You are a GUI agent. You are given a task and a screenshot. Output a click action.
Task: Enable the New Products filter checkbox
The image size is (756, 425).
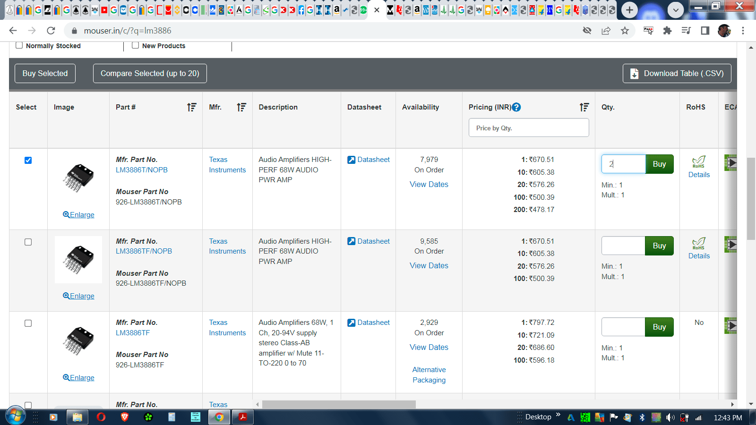(136, 45)
